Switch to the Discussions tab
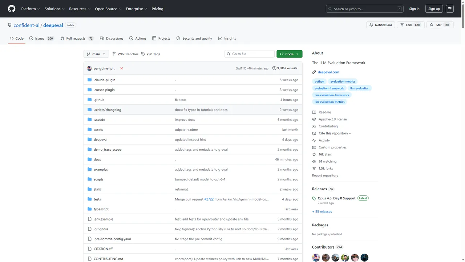 pyautogui.click(x=112, y=38)
